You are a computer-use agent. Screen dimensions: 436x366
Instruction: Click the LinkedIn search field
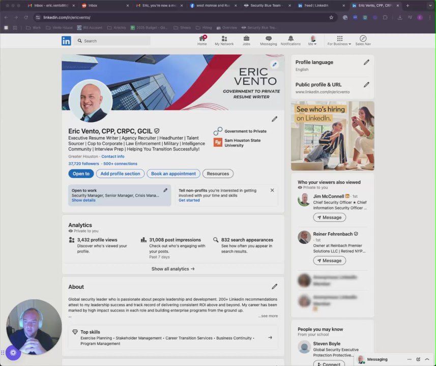(x=112, y=41)
